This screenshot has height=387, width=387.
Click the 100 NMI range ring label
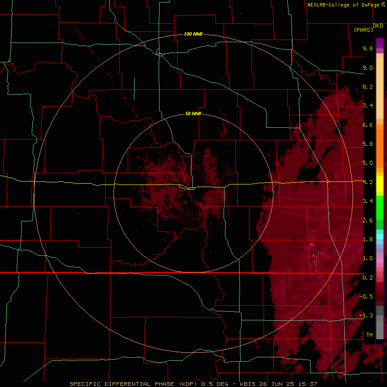point(193,34)
